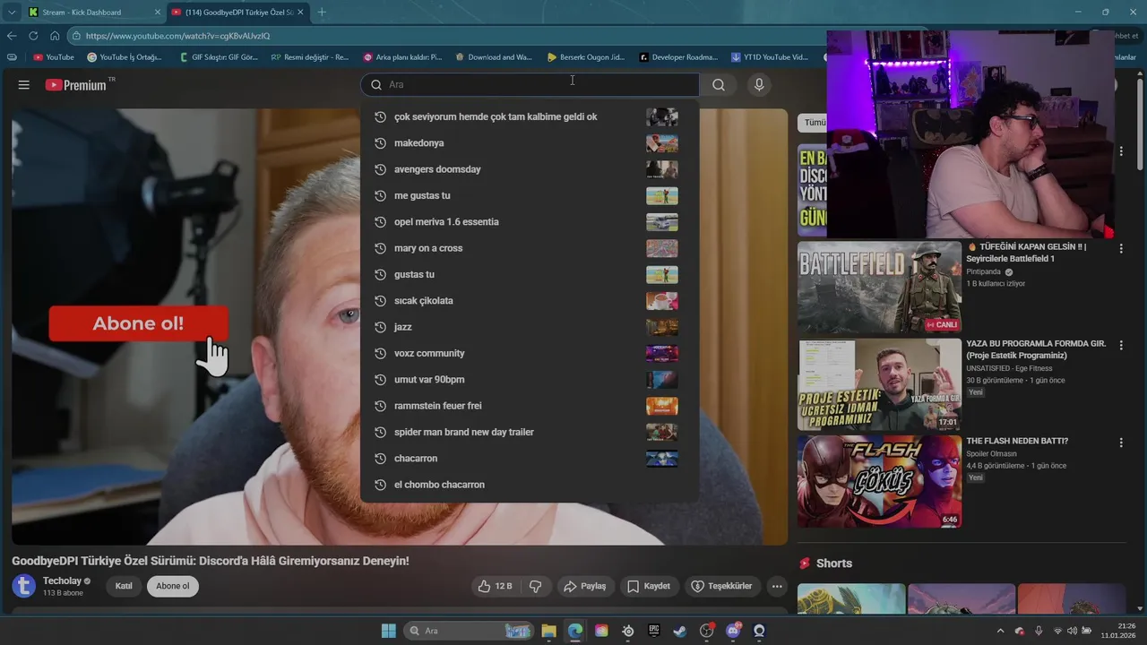Pick search suggestion 'avengers doomsday'

530,169
